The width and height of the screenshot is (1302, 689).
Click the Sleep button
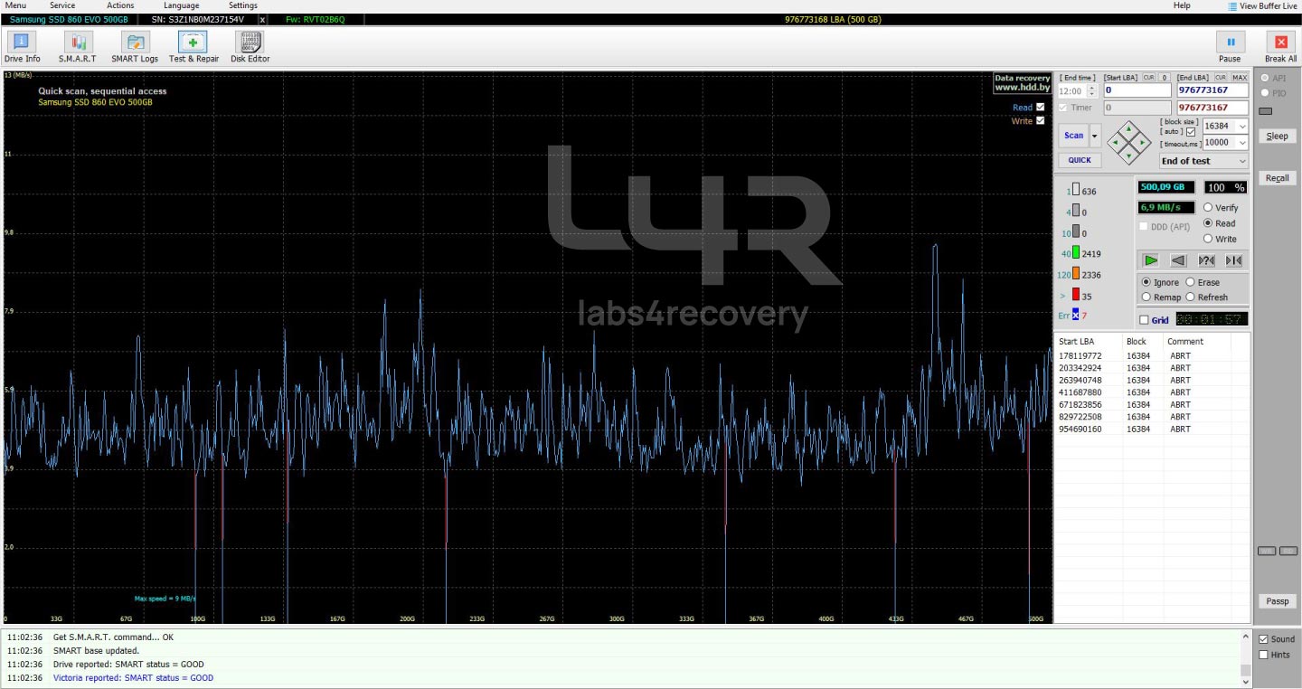[x=1277, y=136]
